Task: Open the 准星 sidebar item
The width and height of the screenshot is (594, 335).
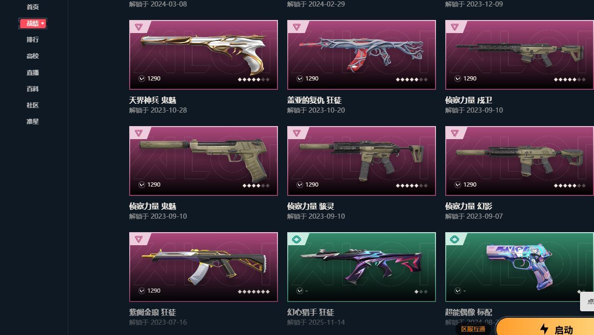Action: pos(33,121)
